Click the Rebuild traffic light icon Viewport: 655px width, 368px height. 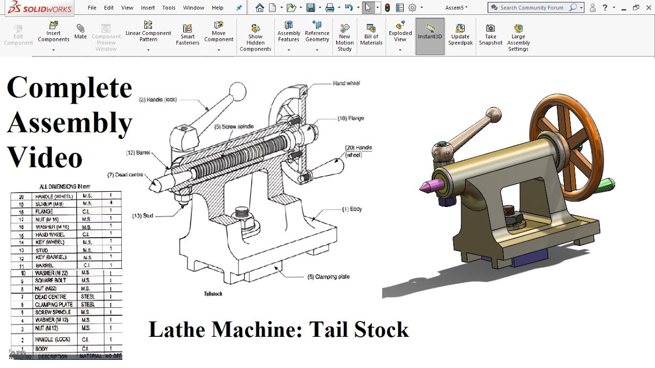(x=387, y=8)
